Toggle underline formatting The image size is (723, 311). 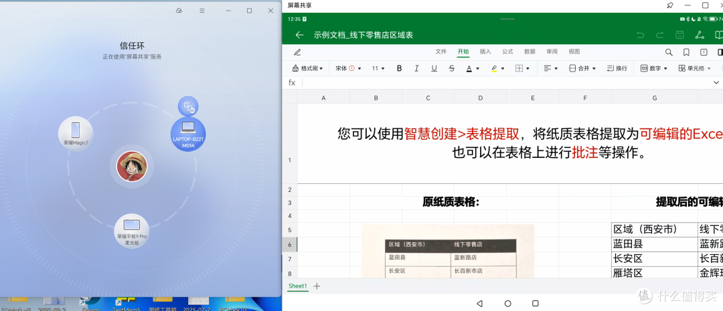pos(434,68)
